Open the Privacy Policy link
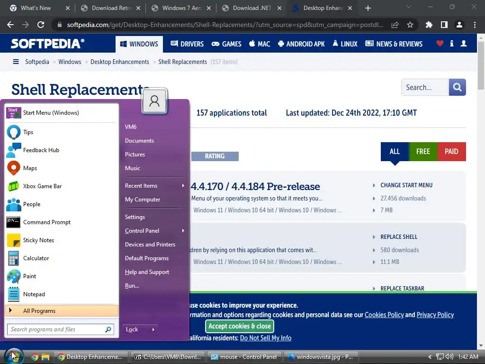Screen dimensions: 485x364 435,315
